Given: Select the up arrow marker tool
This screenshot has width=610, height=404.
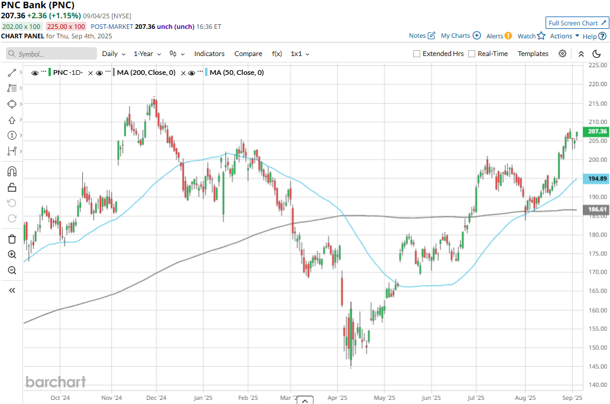Looking at the screenshot, I should 12,120.
